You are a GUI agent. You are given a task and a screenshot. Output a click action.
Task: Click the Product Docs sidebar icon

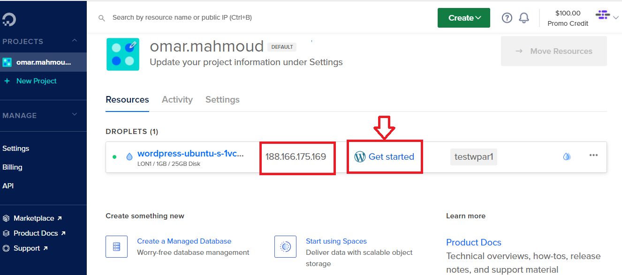click(x=6, y=233)
